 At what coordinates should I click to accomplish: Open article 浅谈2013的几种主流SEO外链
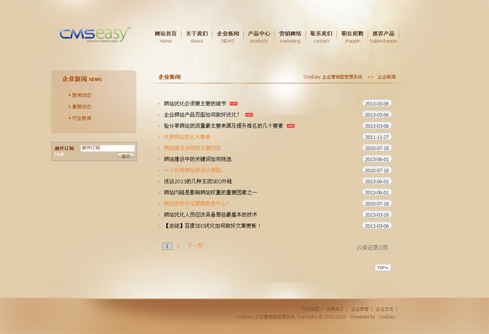coord(198,181)
